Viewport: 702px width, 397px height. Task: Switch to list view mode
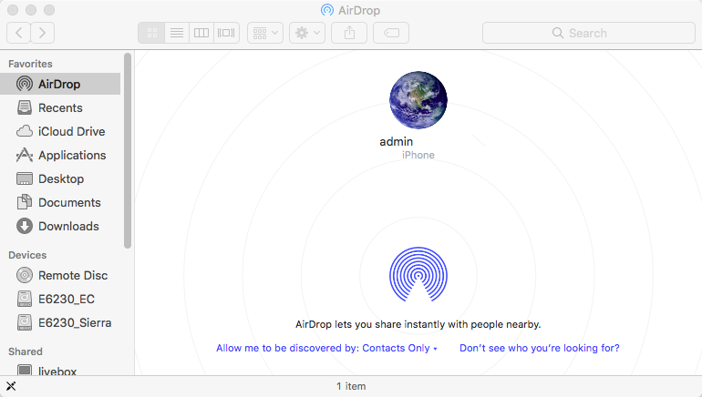[x=177, y=33]
